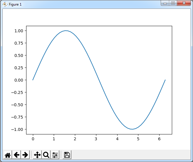Click the Home reset view icon
Screen dimensions: 193x162
point(8,155)
